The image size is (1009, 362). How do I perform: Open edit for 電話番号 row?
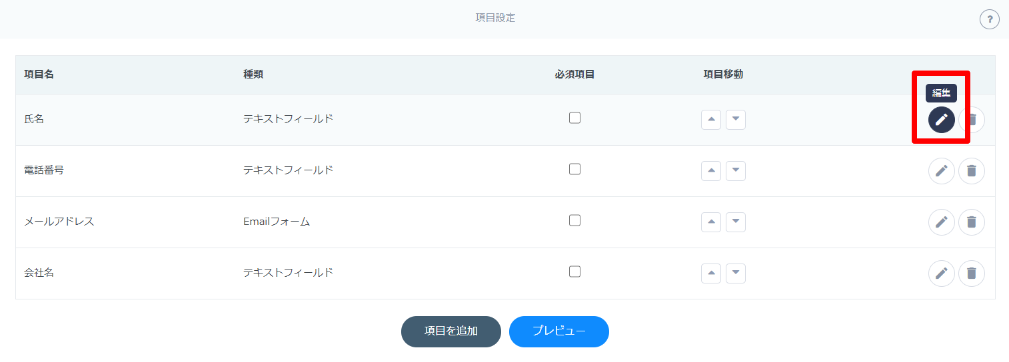941,171
